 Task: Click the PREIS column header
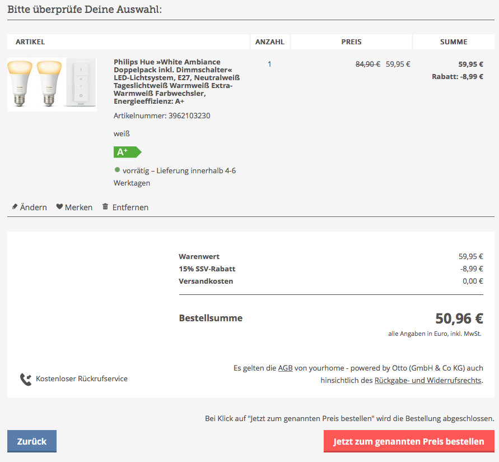point(351,42)
